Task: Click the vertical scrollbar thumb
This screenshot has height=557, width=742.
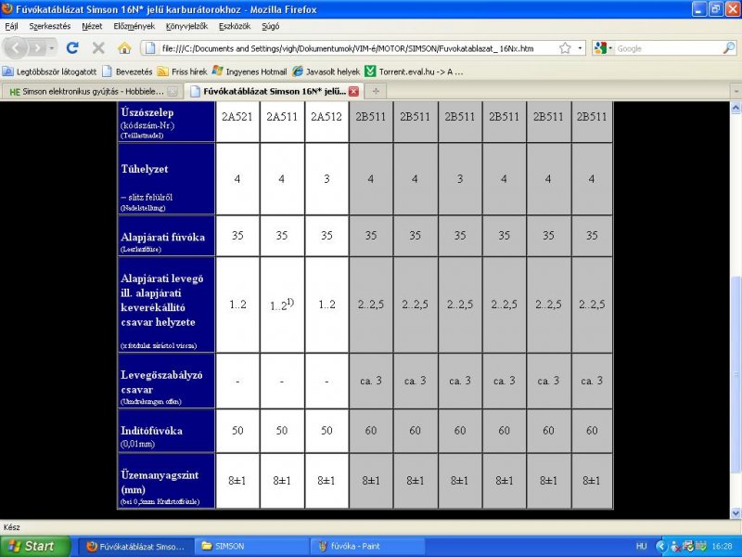Action: tap(736, 374)
